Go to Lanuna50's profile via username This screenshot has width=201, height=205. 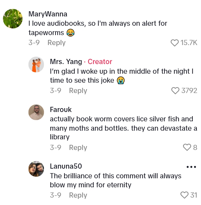pos(66,166)
